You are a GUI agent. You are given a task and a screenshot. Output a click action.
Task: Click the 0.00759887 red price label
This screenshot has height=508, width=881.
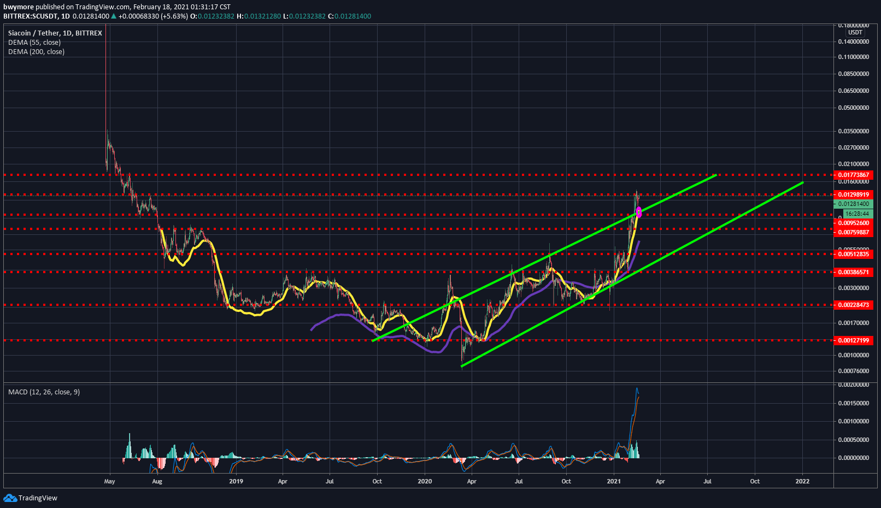coord(853,232)
